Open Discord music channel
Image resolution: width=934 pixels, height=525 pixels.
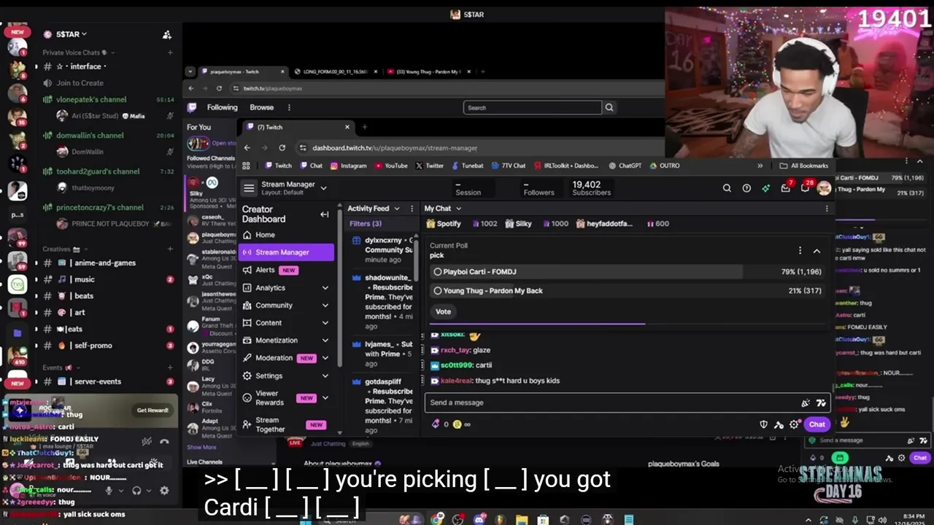pyautogui.click(x=85, y=279)
